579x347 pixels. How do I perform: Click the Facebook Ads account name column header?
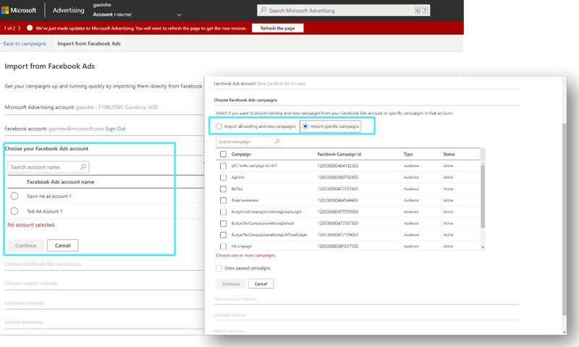click(61, 181)
